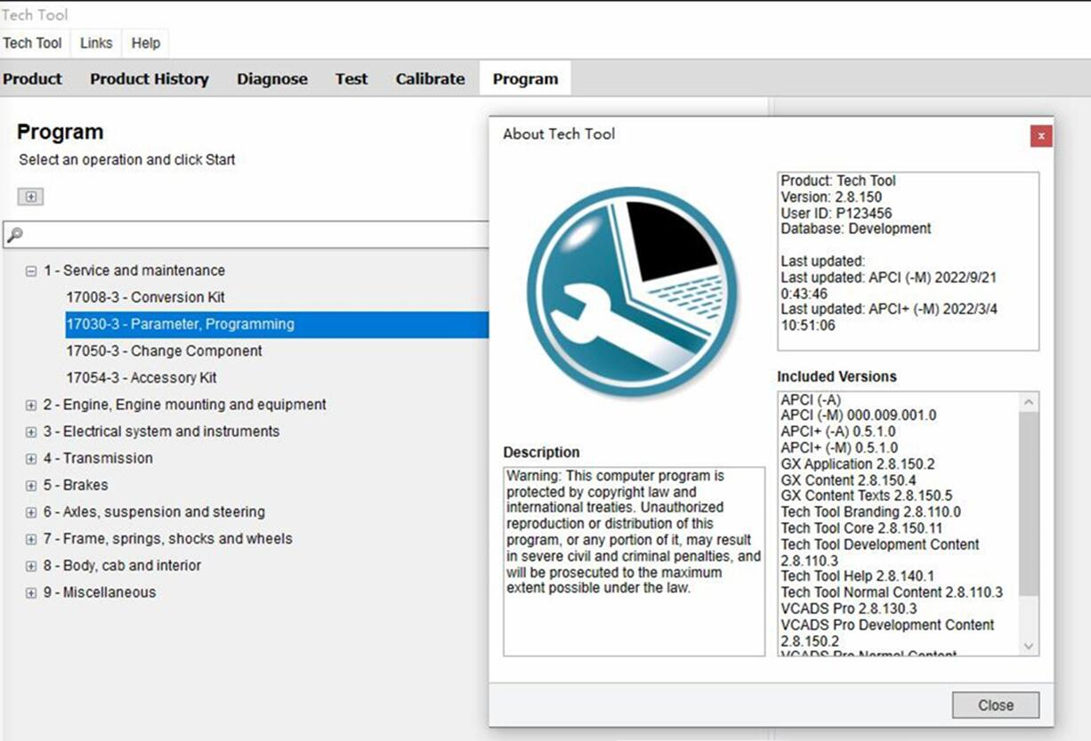Viewport: 1091px width, 741px height.
Task: Click the 9 - Miscellaneous label
Action: click(100, 592)
